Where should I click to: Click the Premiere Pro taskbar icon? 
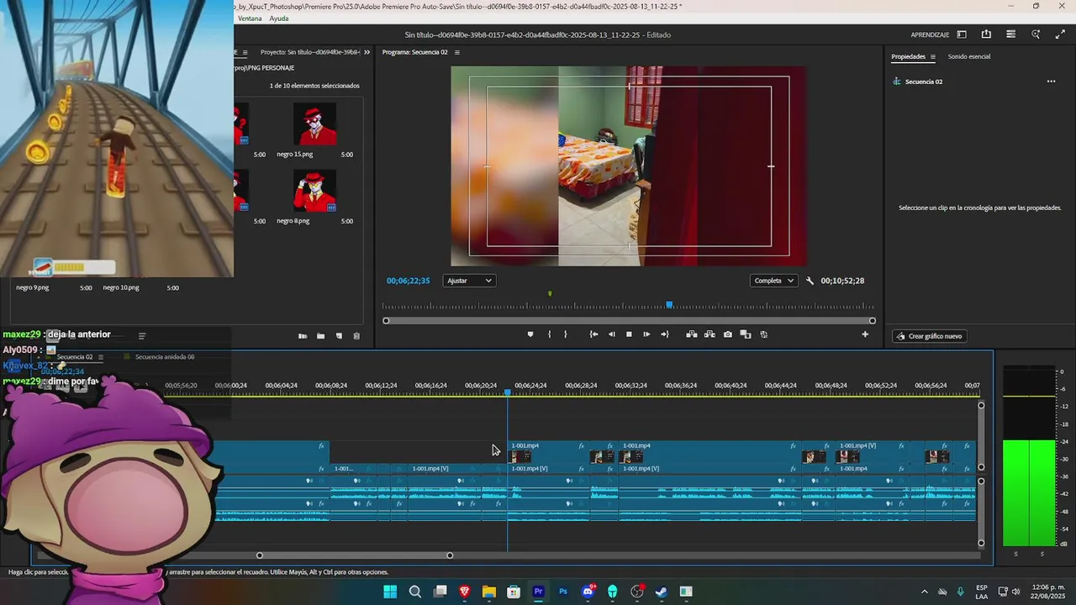[x=539, y=592]
